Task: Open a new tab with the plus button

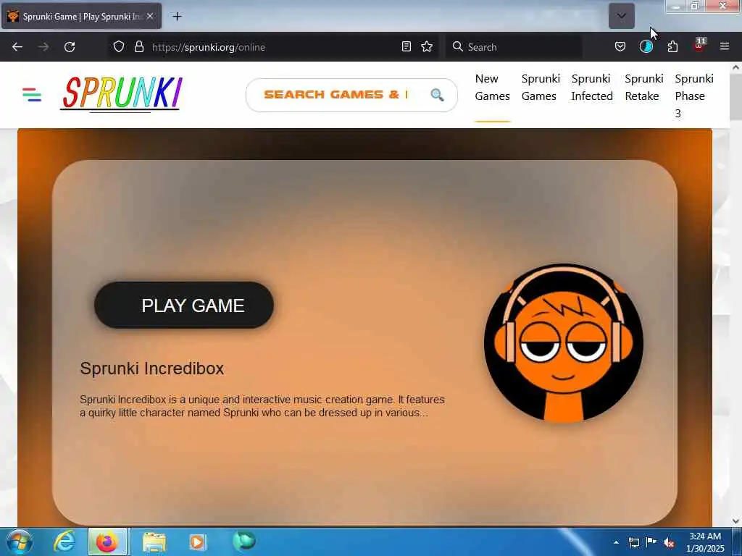Action: (x=177, y=17)
